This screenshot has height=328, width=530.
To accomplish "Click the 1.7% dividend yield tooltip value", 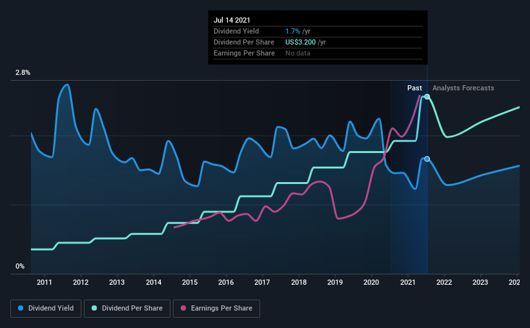I will pos(292,31).
